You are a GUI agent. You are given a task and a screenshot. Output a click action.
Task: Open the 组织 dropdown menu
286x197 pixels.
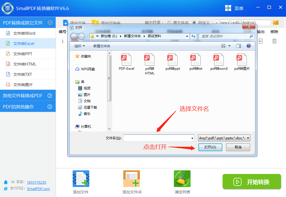(80, 46)
